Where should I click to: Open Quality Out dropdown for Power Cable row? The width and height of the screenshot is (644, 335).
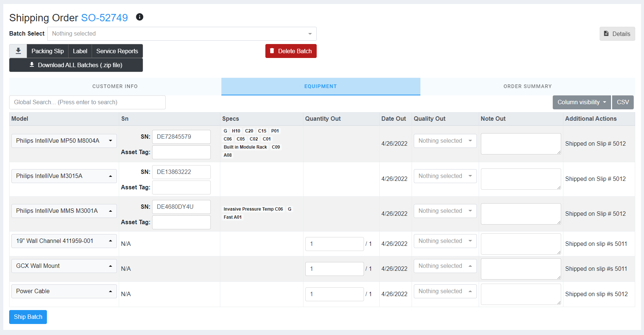(445, 291)
